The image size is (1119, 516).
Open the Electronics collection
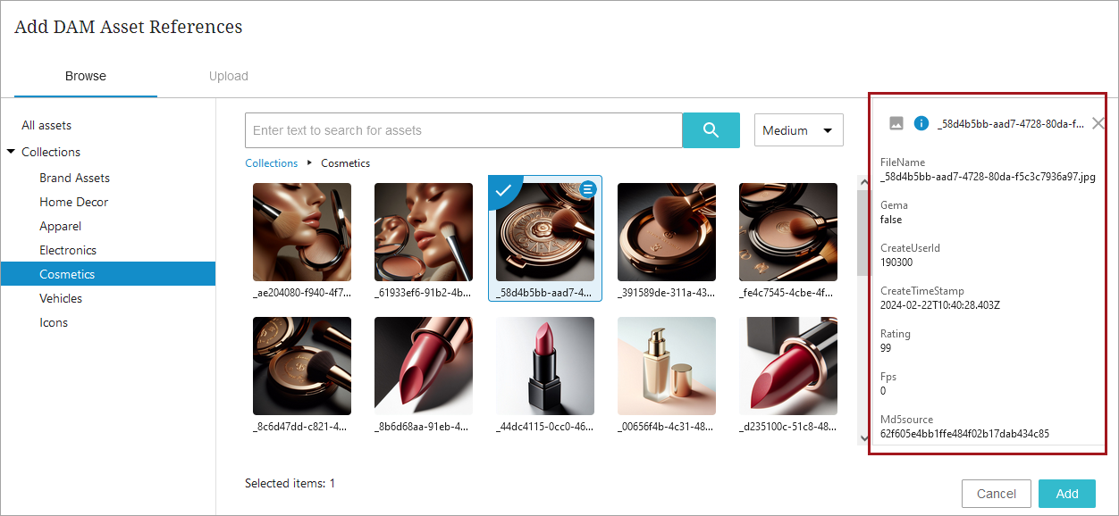(x=68, y=250)
